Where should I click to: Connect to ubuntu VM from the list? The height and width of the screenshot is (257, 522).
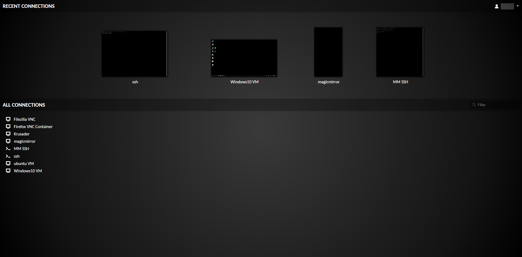pos(24,164)
